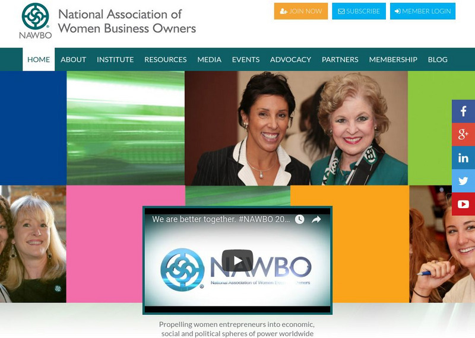
Task: Click the photo of woman holding pen
Action: [x=442, y=244]
